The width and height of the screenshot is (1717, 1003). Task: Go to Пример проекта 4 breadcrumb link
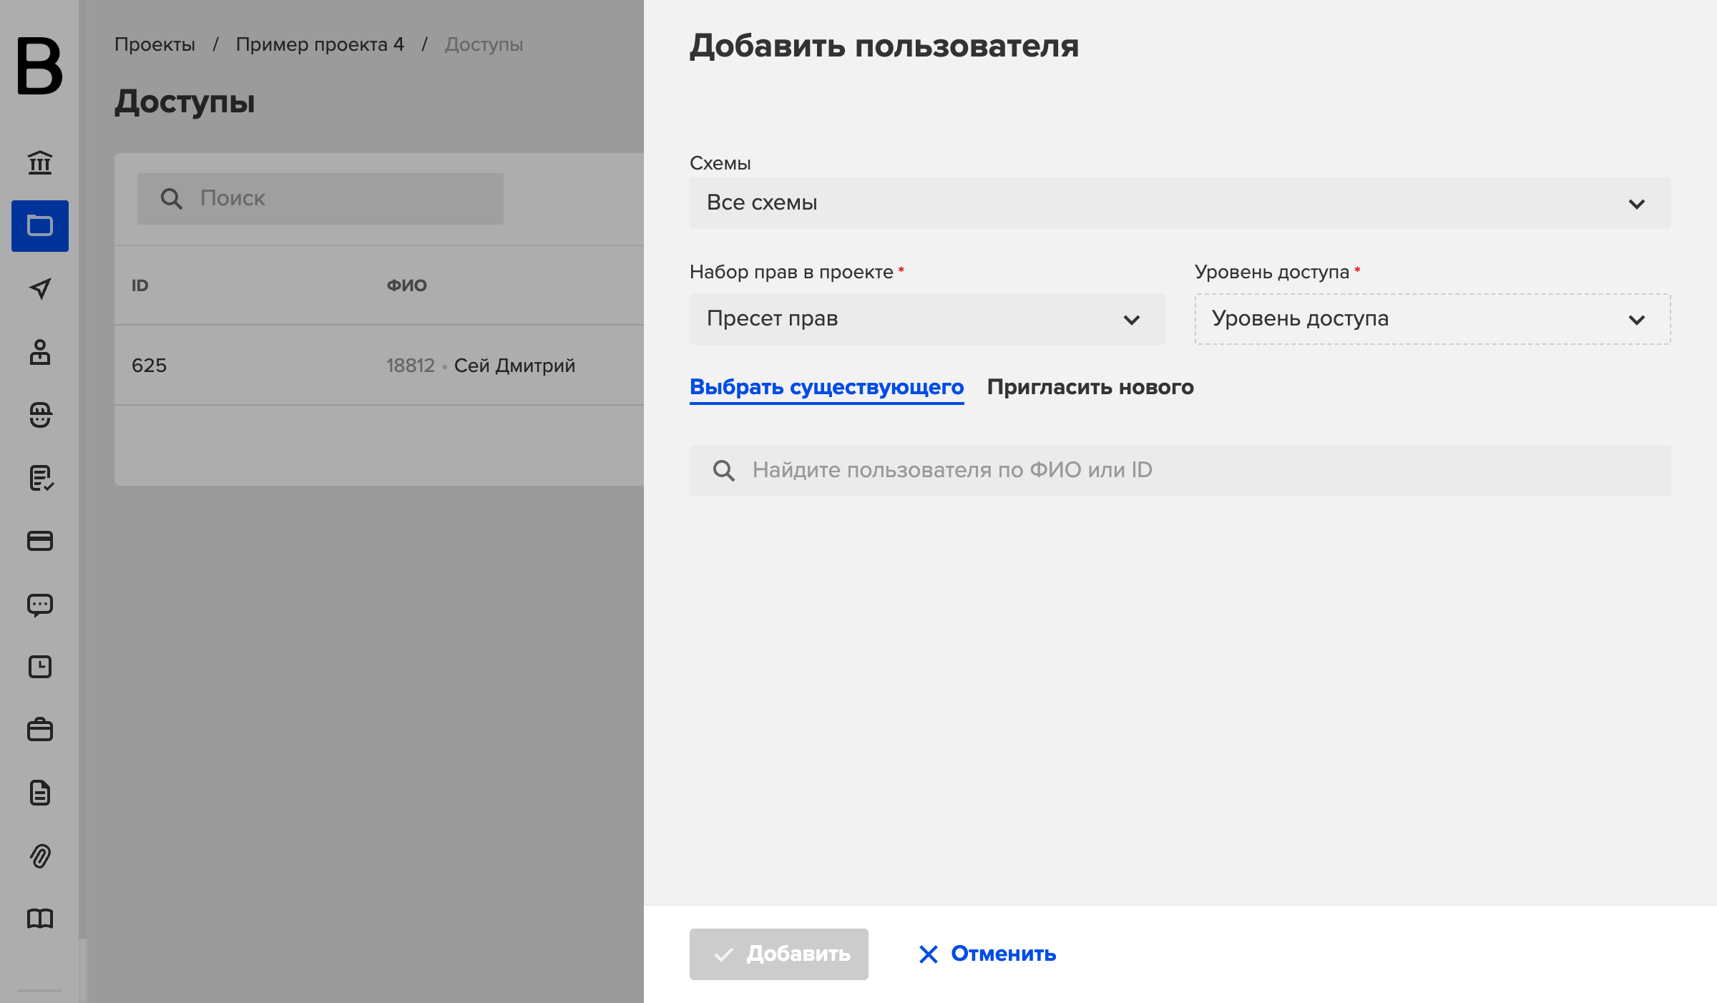click(x=320, y=44)
